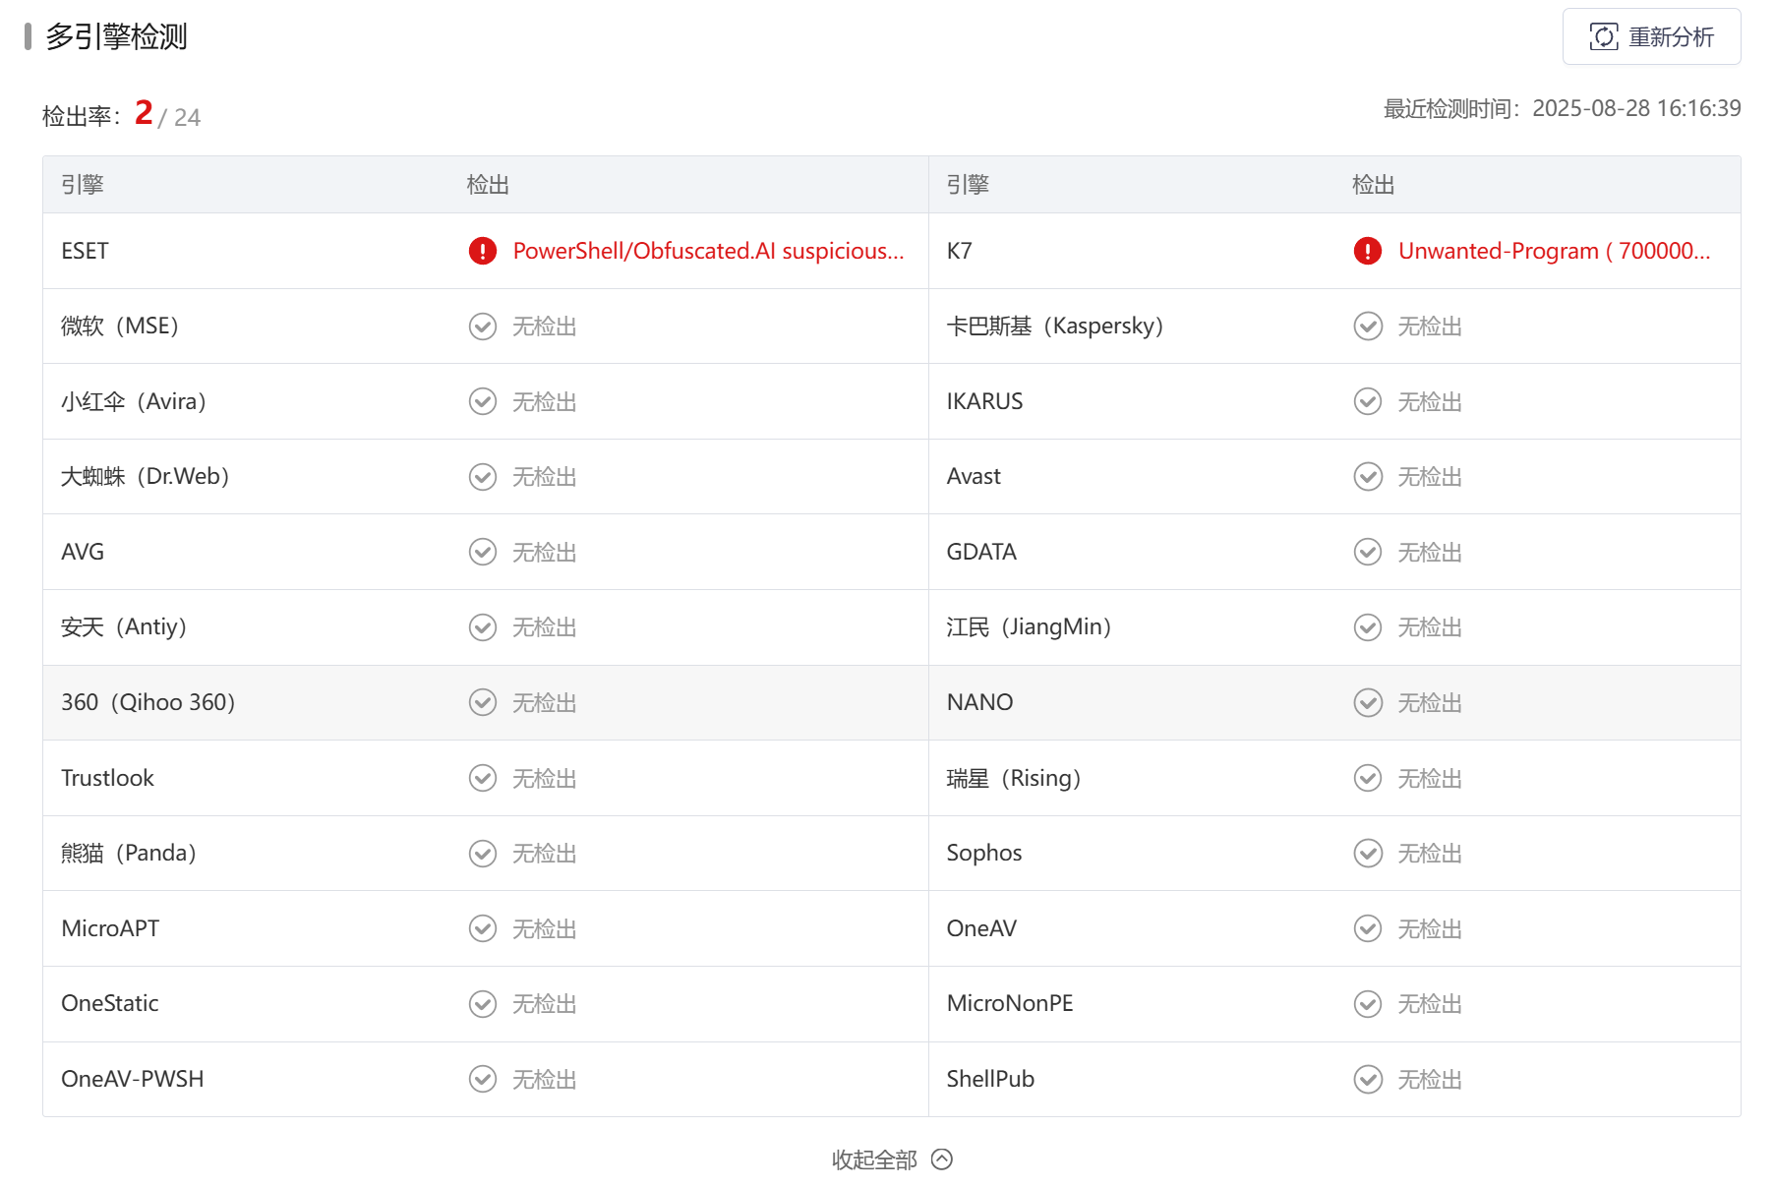Select the Avast engine name
Image resolution: width=1774 pixels, height=1188 pixels.
click(974, 477)
